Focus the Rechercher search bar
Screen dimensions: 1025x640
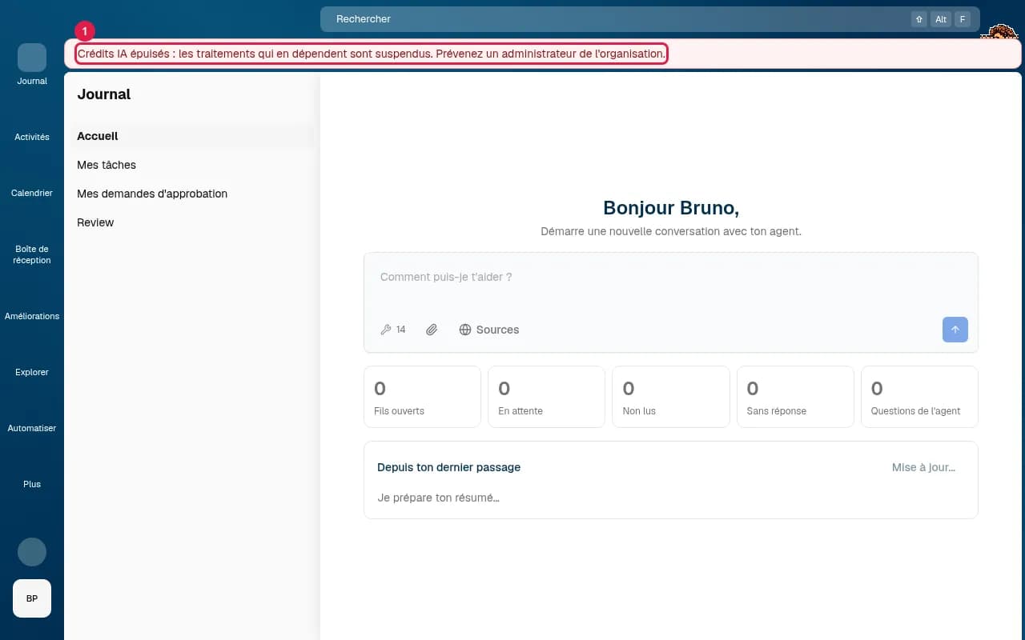click(650, 19)
